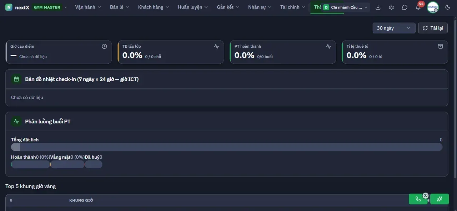The width and height of the screenshot is (457, 211).
Task: Click the Giờ cao điểm card
Action: pyautogui.click(x=59, y=52)
